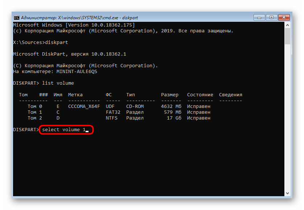
Task: Click the 'Том 2' row in the volume list
Action: tap(35, 118)
